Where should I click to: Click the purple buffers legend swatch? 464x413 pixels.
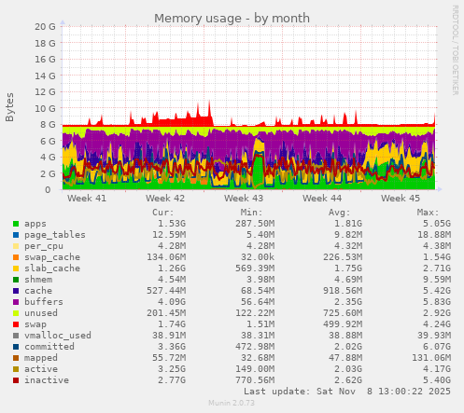tap(16, 302)
